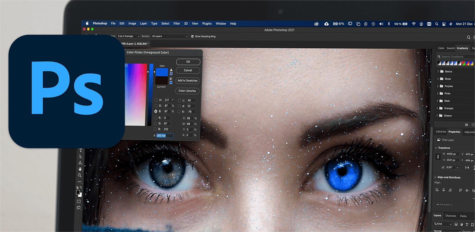Click Cancel in the Color Picker
This screenshot has height=232, width=475.
pos(188,70)
